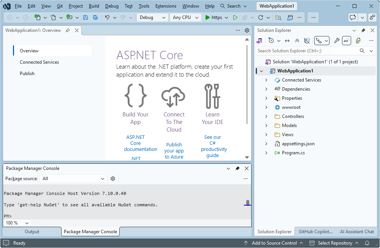Click the Find in Files folder icon

pos(278,17)
